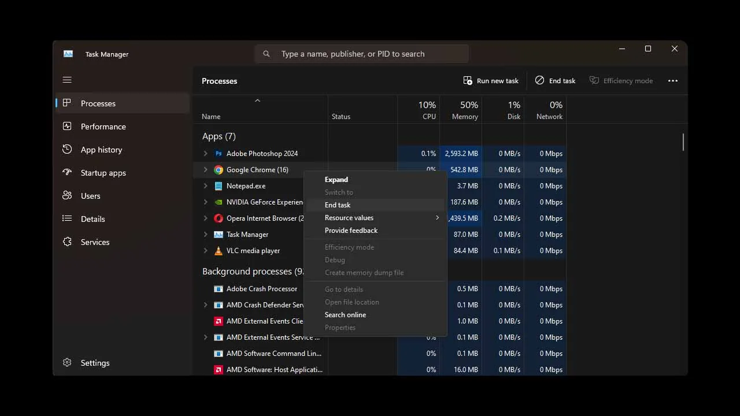
Task: Click the Run new task button
Action: [491, 81]
